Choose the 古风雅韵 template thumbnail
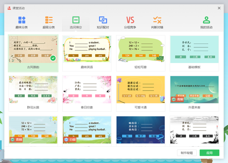This screenshot has width=228, height=163. click(x=33, y=50)
